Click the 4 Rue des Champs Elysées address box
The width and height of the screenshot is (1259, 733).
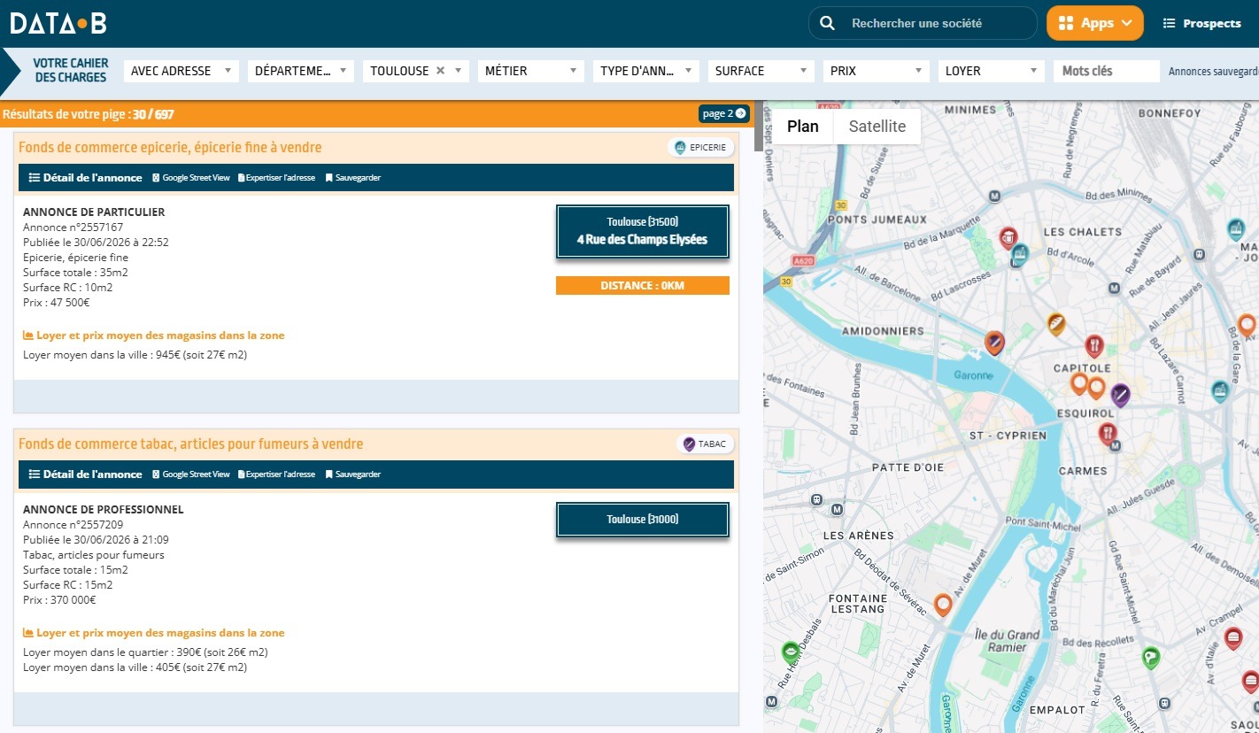pyautogui.click(x=643, y=232)
